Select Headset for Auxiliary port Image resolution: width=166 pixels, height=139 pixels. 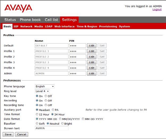[x=37, y=110]
